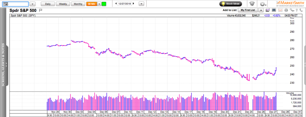Click the Nov 29 date label
Viewport: 306px width, 117px height.
(55, 112)
